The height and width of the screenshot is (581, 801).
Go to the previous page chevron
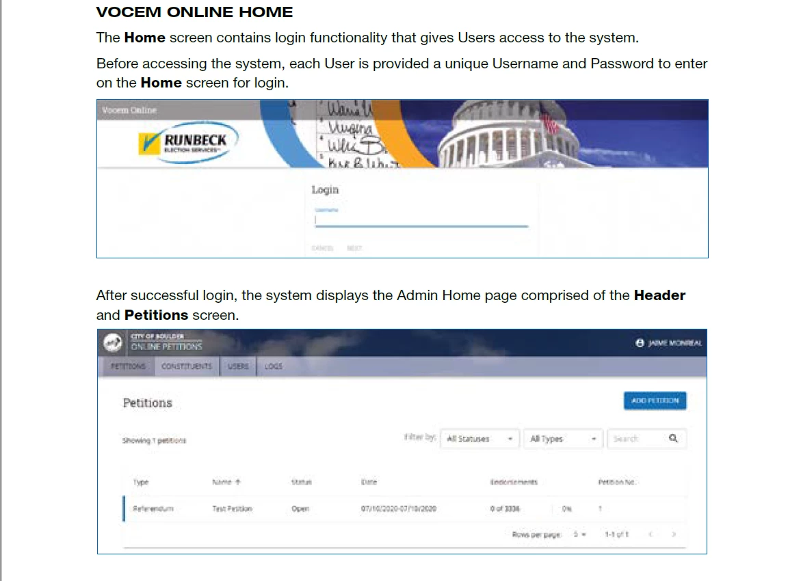coord(651,534)
